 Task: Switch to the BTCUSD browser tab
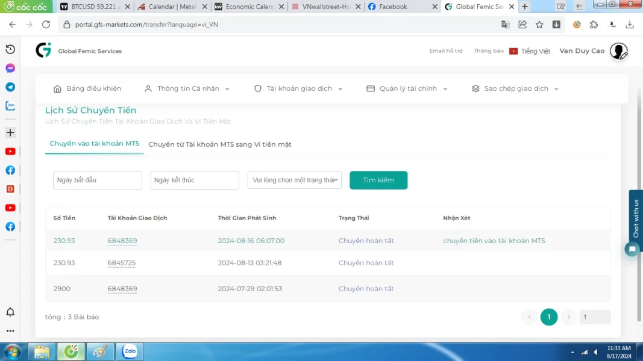95,7
